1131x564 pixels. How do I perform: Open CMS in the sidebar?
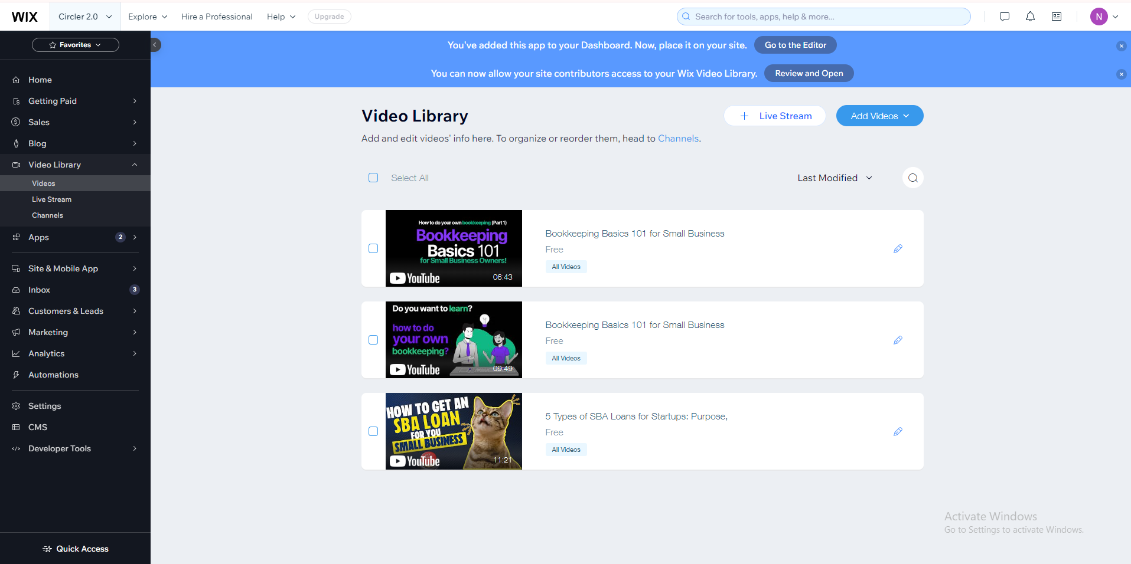click(x=75, y=427)
